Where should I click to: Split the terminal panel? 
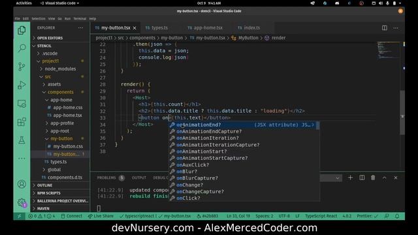[362, 178]
